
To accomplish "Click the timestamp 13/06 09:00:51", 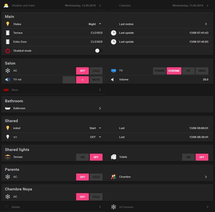I will tap(199, 128).
